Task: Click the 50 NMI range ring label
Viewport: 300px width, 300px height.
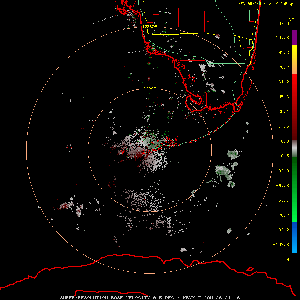Action: pyautogui.click(x=150, y=88)
